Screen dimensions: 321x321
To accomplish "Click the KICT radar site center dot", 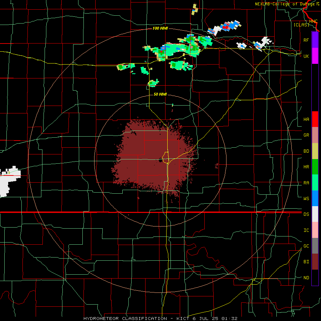I will (160, 161).
